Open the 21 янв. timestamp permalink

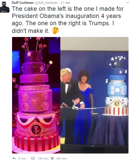(x=65, y=3)
